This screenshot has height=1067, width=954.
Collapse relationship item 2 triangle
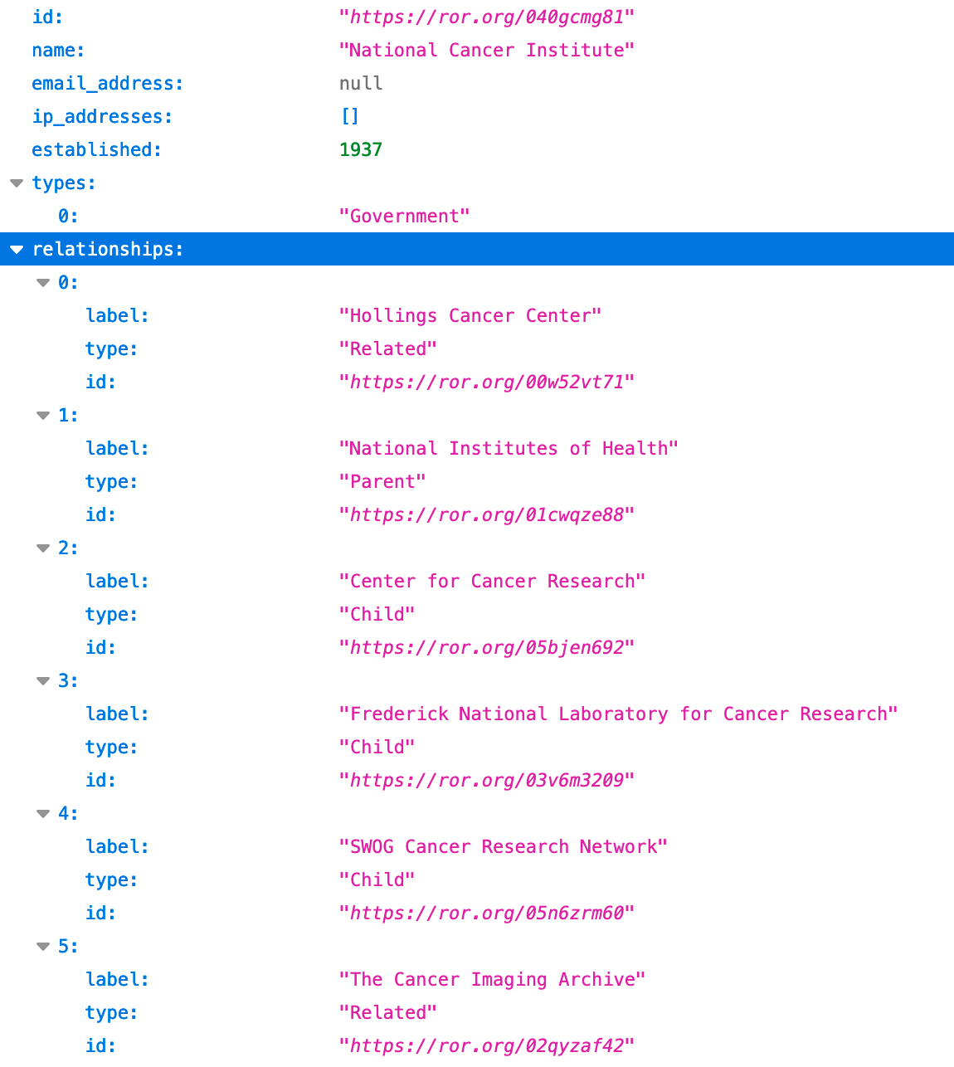click(x=43, y=548)
